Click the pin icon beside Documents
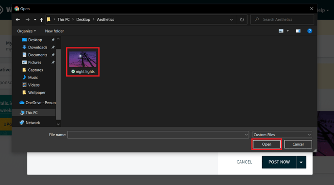 tap(53, 55)
